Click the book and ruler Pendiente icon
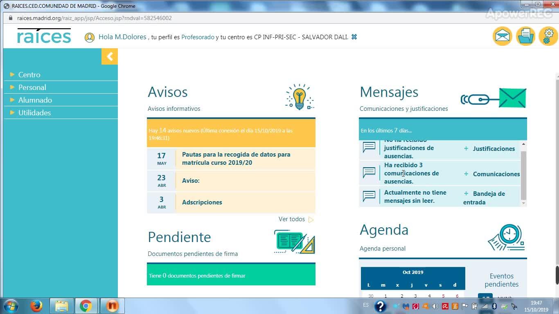The width and height of the screenshot is (559, 314). (294, 242)
